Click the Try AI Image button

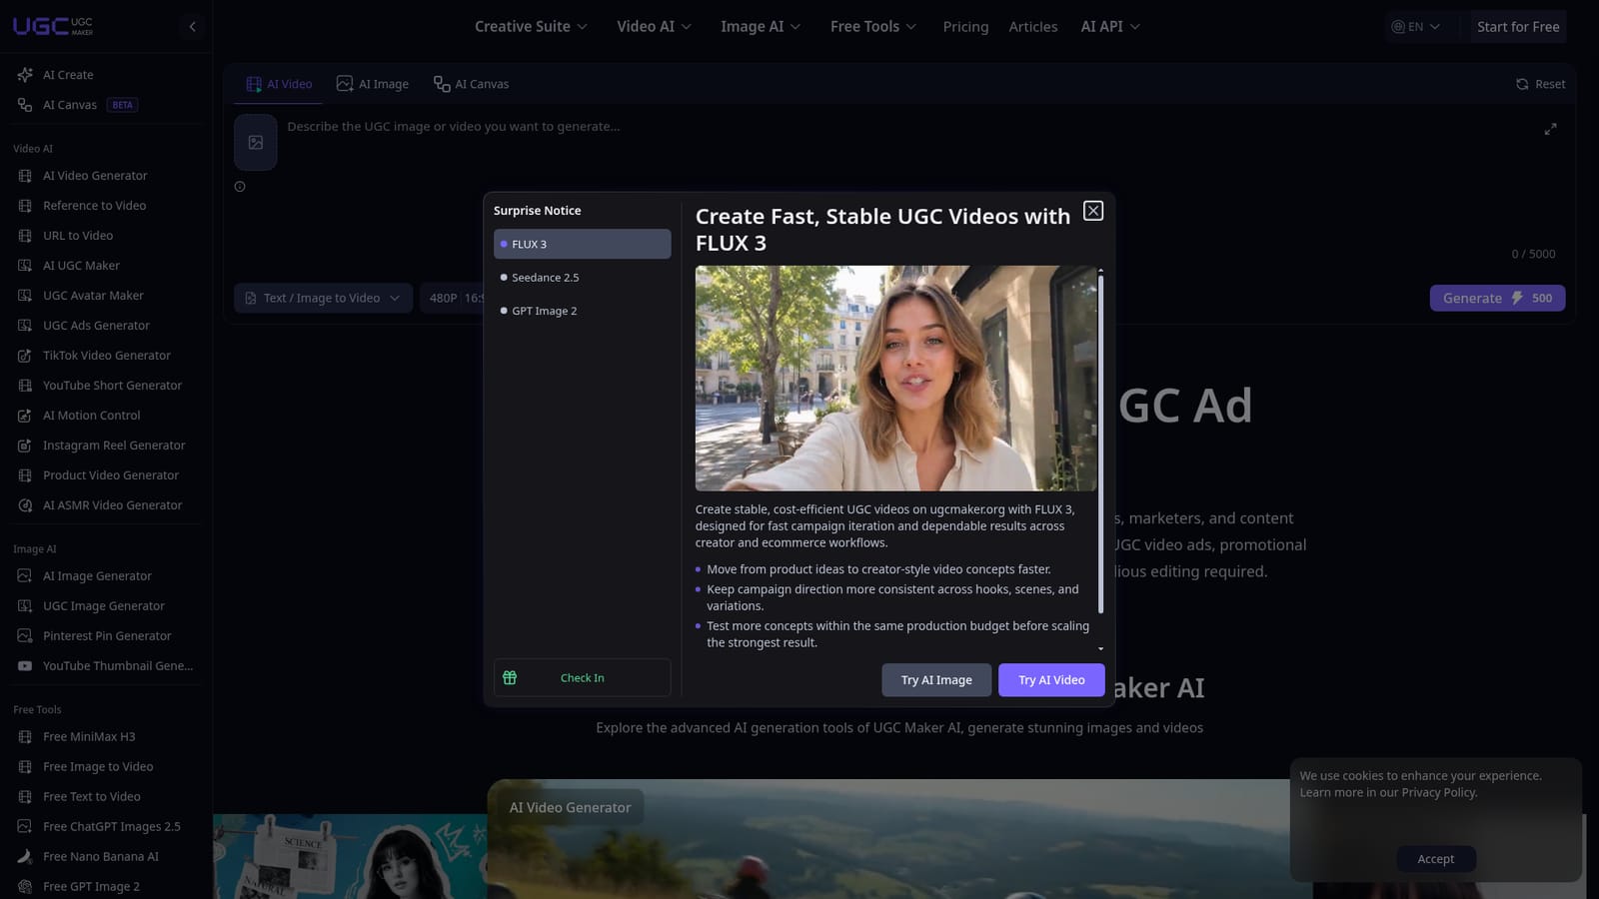(x=936, y=680)
